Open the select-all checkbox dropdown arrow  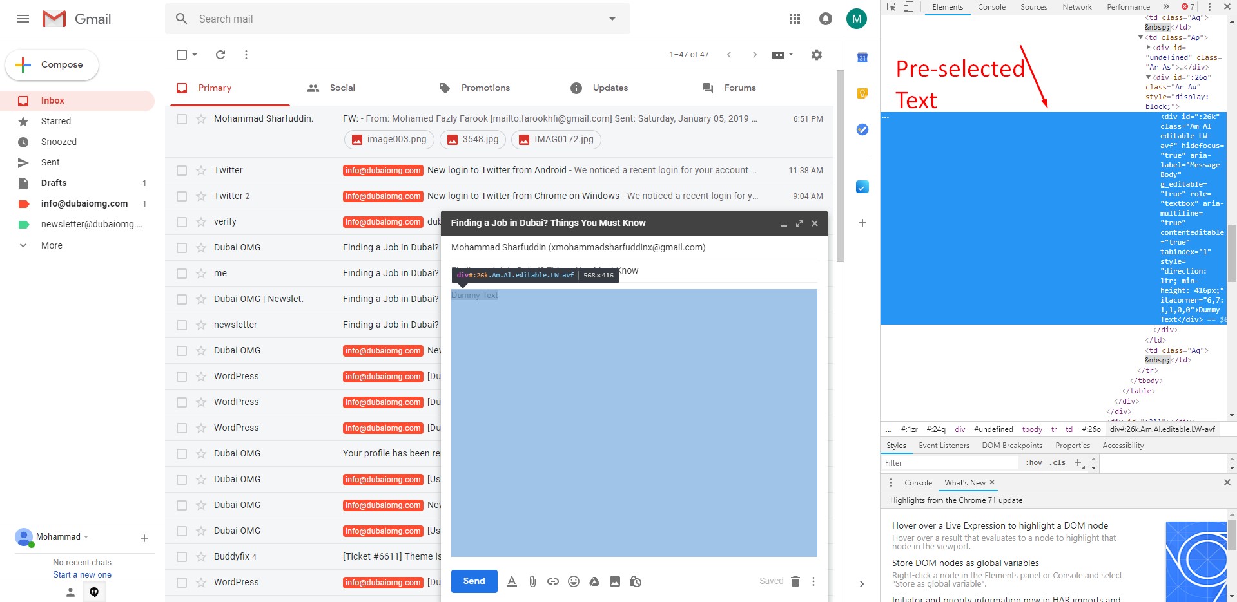195,55
